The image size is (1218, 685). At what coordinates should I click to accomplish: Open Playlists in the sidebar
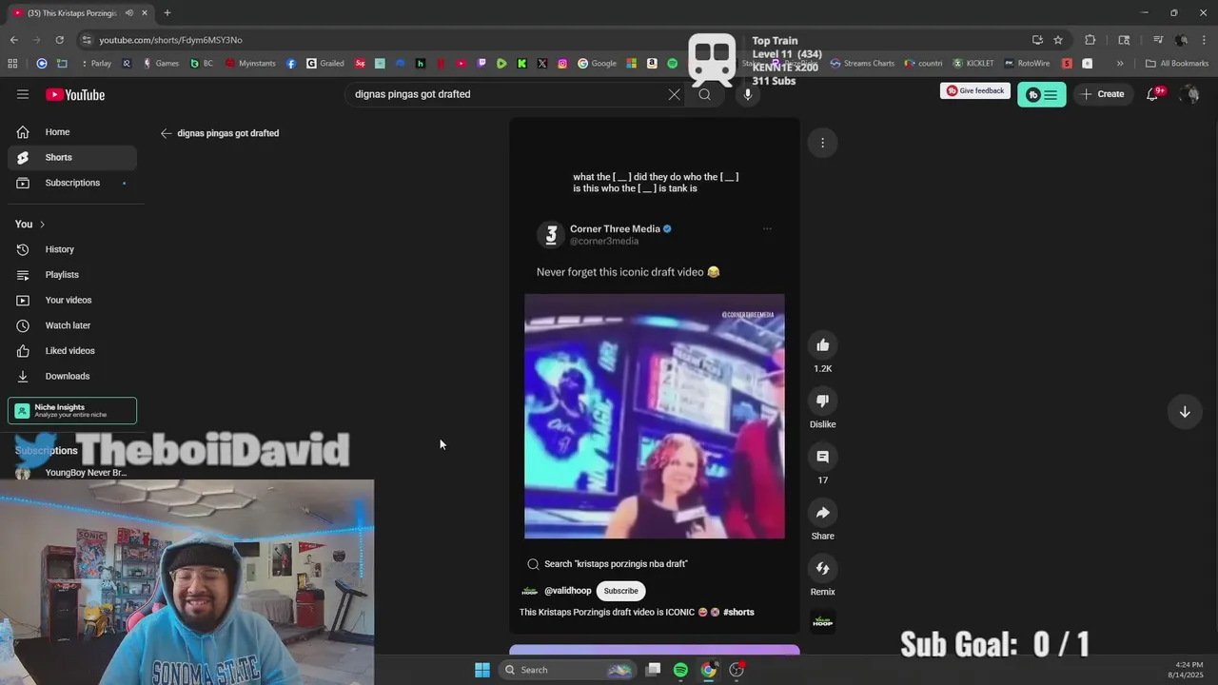(72, 275)
